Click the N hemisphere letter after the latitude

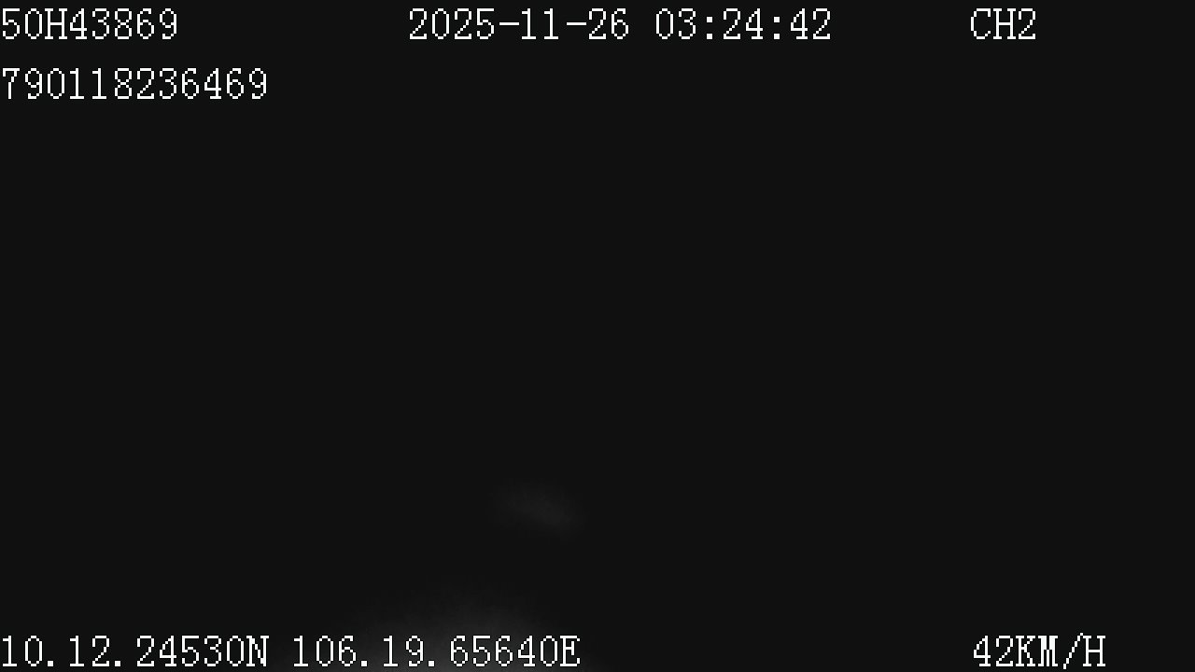pos(259,651)
